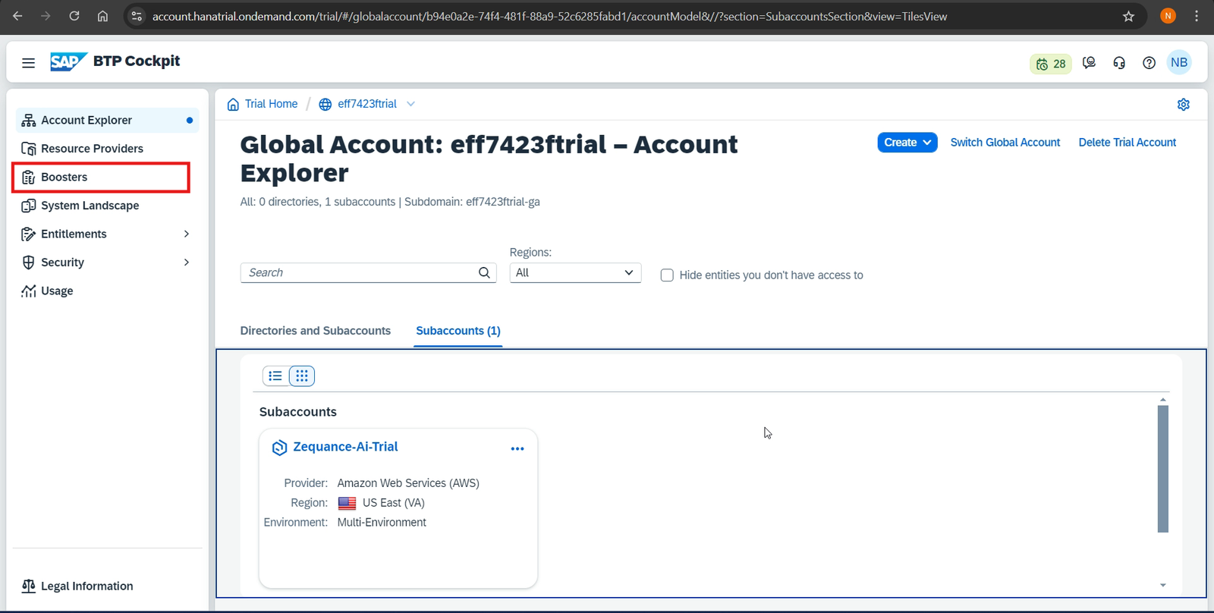
Task: Open Legal Information in sidebar
Action: click(107, 586)
